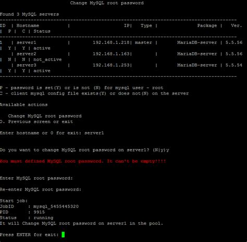Click the 'password is set(Y)' legend line

point(82,88)
